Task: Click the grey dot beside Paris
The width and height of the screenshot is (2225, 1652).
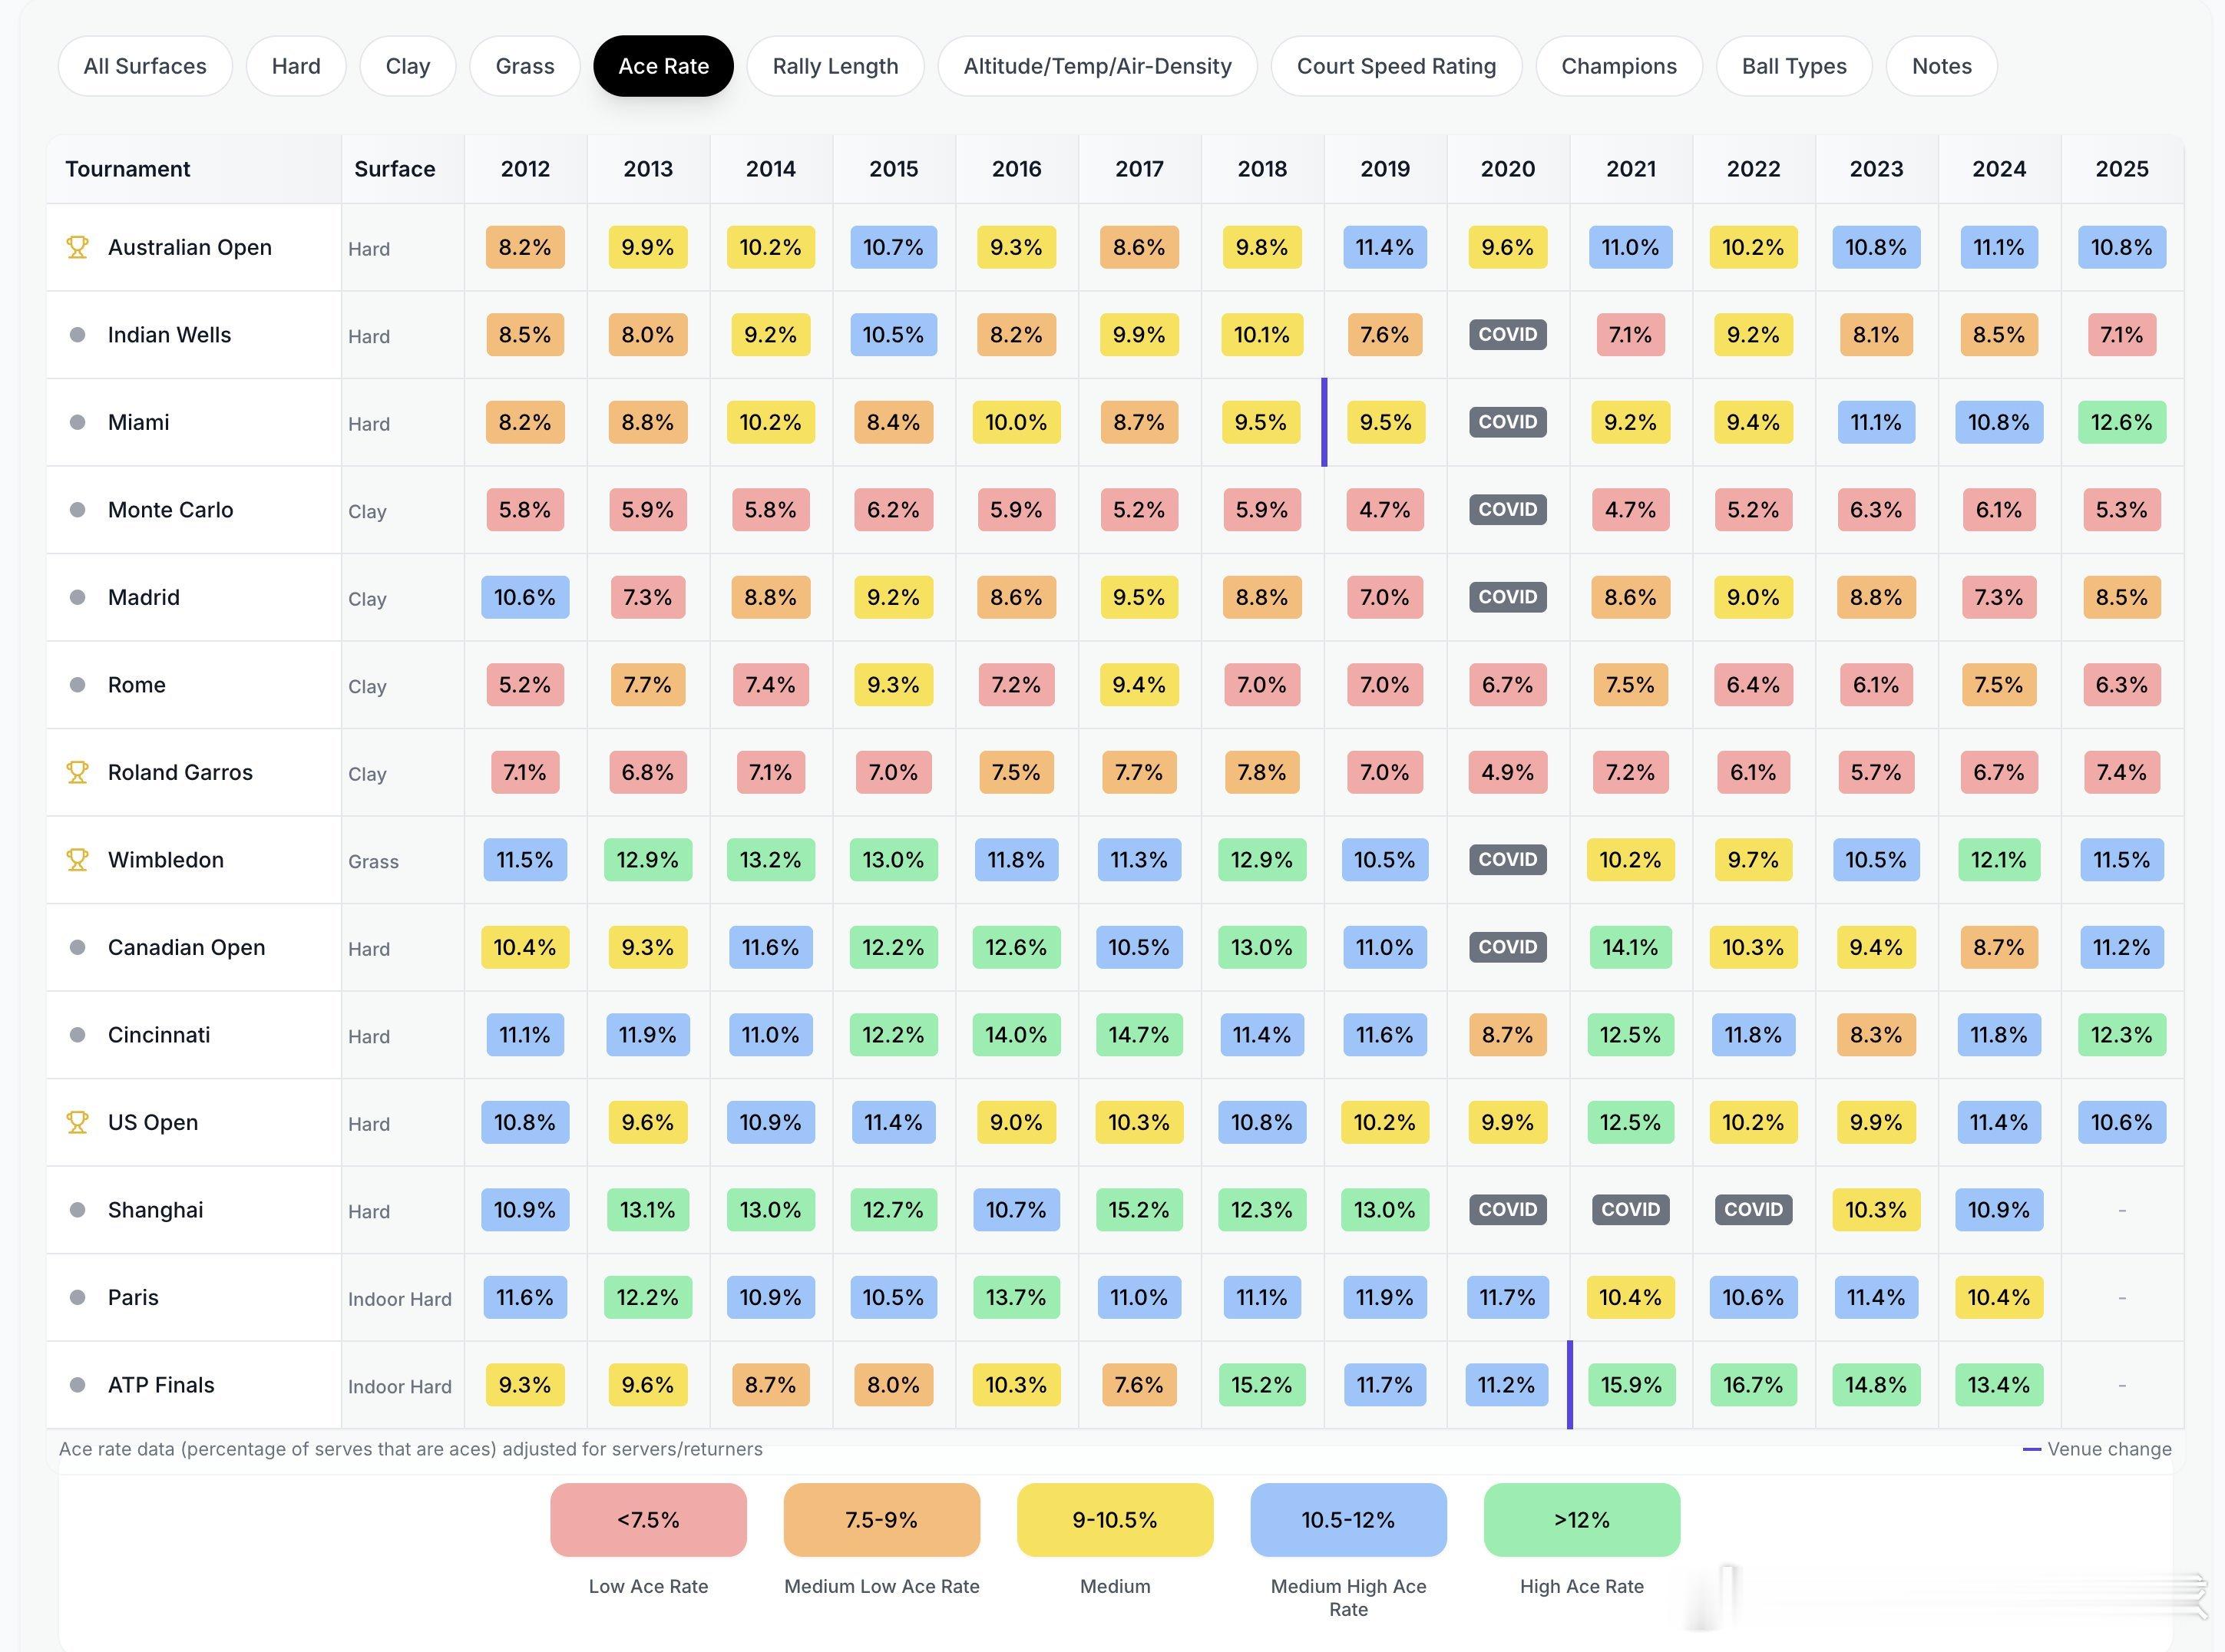Action: click(77, 1297)
